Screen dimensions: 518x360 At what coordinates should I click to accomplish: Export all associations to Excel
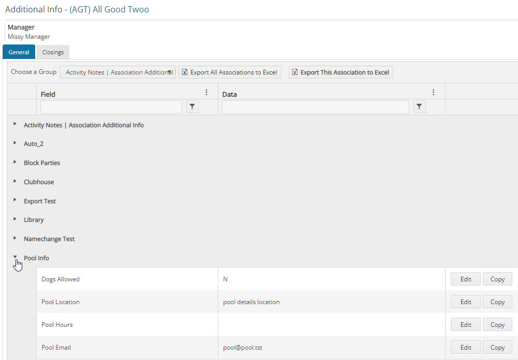click(x=230, y=72)
